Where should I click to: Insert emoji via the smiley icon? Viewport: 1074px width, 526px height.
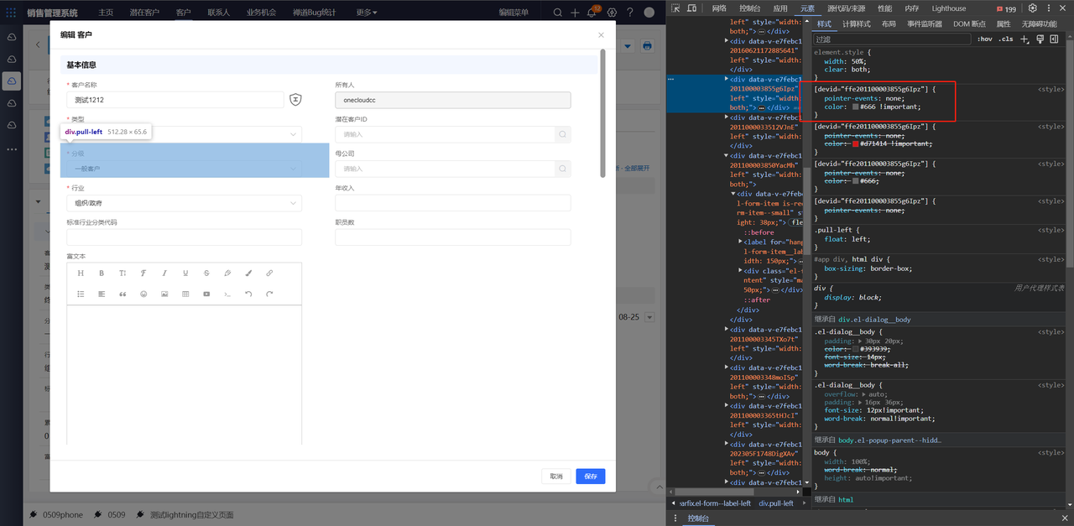pyautogui.click(x=143, y=294)
